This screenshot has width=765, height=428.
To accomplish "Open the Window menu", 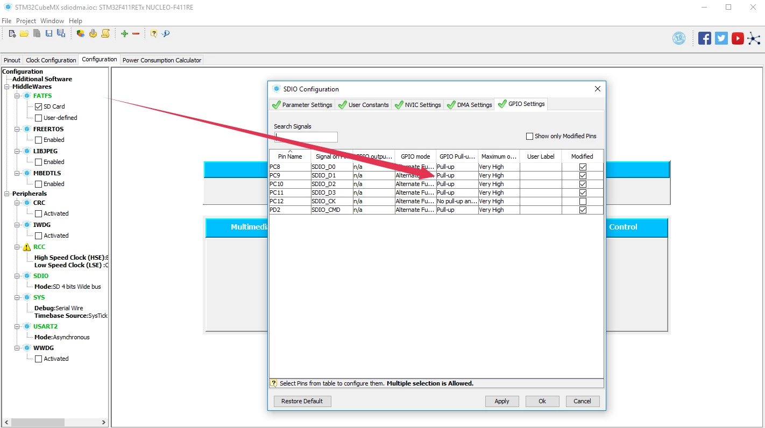I will tap(52, 20).
